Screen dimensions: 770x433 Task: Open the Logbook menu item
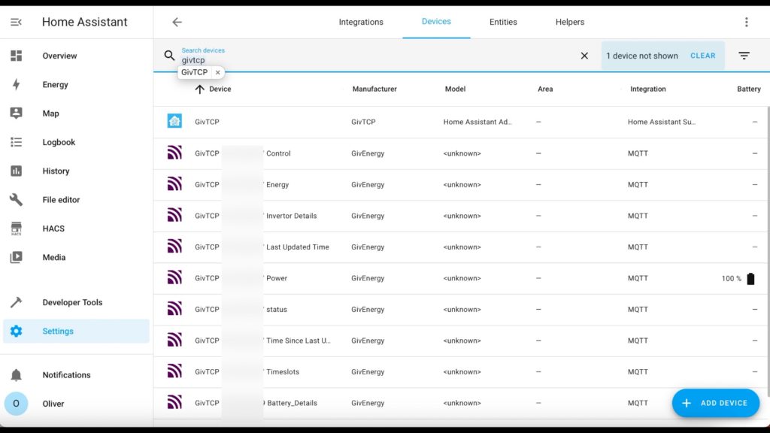pyautogui.click(x=76, y=142)
